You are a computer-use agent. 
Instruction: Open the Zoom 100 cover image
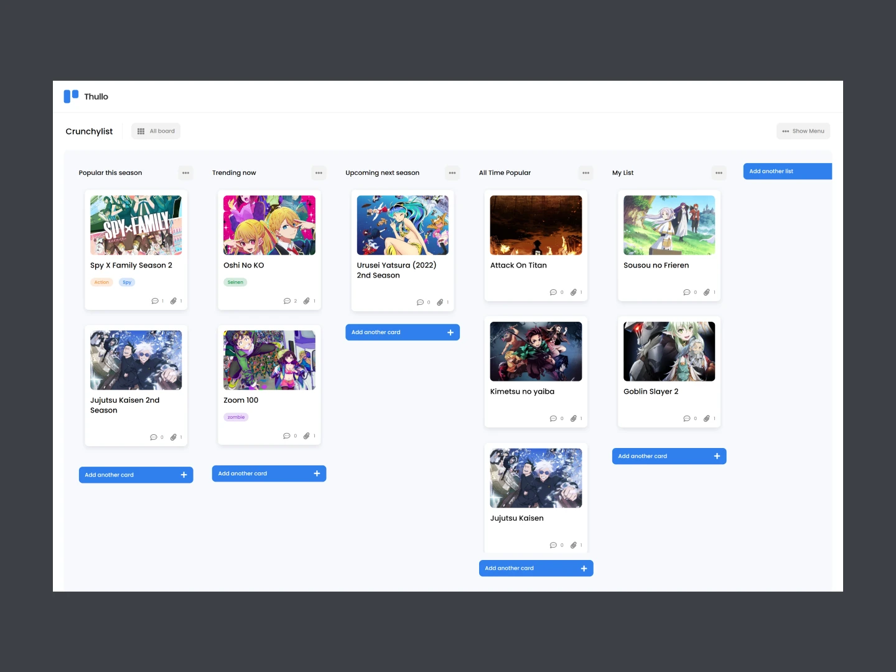point(269,360)
